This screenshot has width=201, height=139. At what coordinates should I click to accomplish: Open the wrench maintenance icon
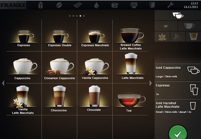coord(170,5)
